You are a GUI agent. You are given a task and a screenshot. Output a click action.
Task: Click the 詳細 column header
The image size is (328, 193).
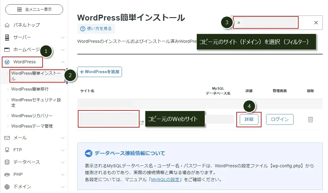249,91
